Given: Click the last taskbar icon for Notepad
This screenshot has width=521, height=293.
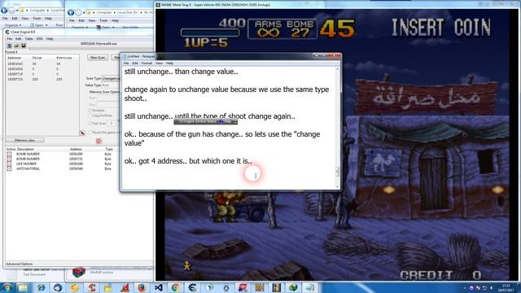Looking at the screenshot, I should pyautogui.click(x=309, y=287).
